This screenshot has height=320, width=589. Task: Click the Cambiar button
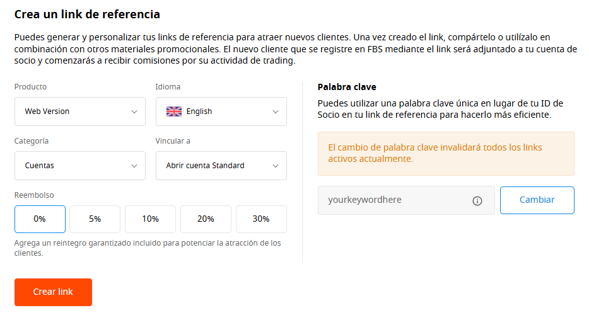(x=537, y=200)
